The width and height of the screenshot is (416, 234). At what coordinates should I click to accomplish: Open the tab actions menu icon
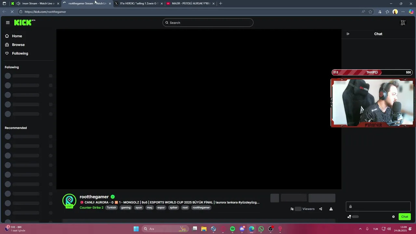coord(4,4)
